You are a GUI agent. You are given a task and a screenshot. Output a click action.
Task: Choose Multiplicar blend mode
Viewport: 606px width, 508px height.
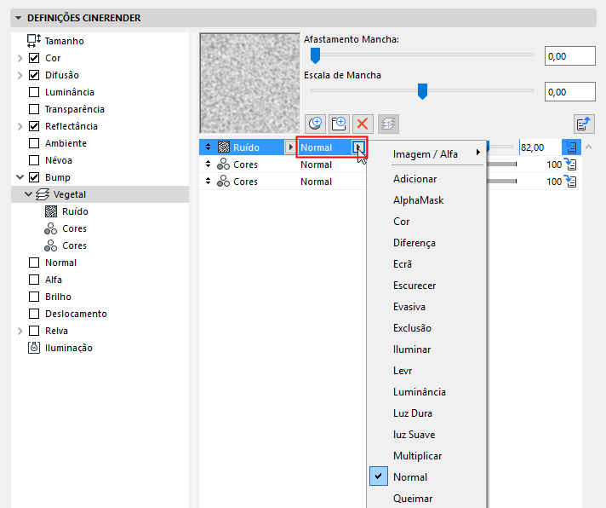[x=417, y=456]
